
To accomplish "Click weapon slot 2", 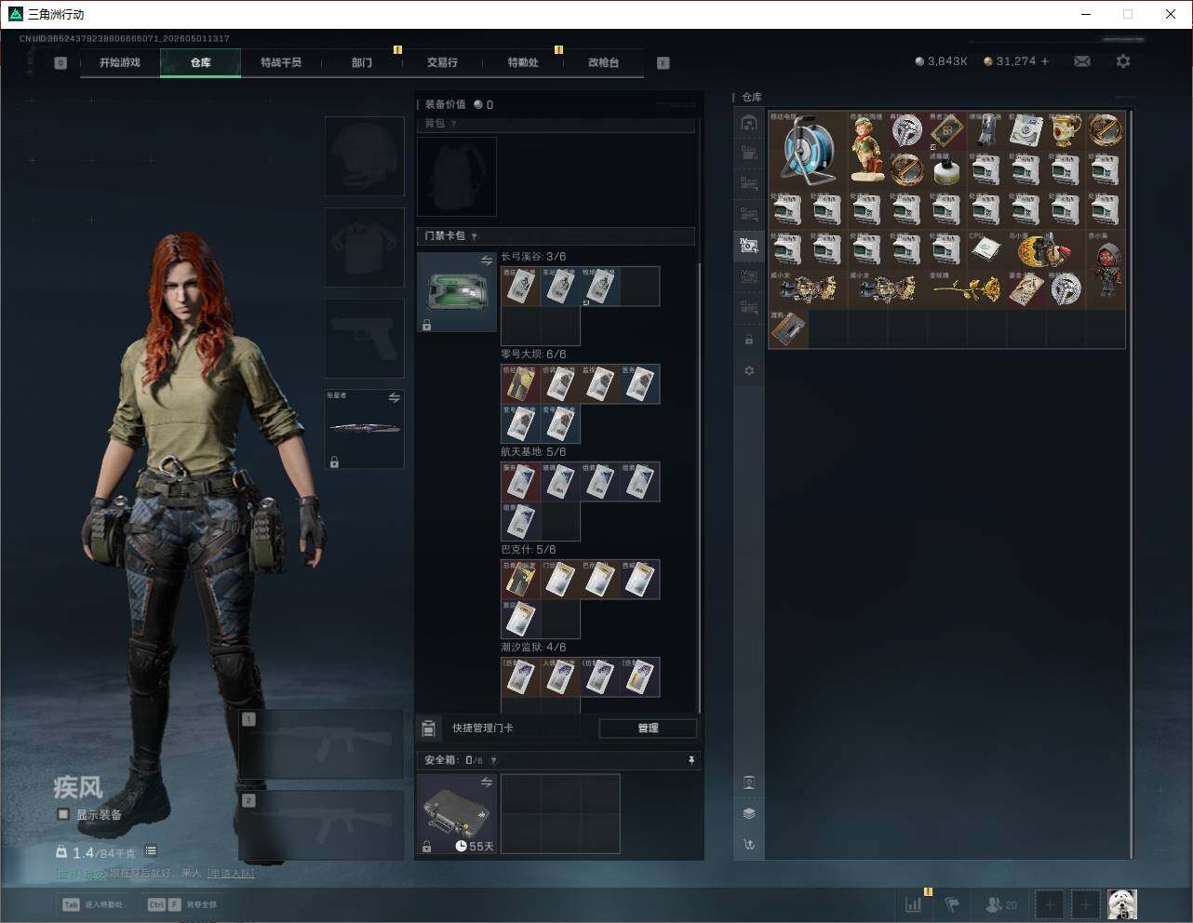I will click(x=322, y=825).
